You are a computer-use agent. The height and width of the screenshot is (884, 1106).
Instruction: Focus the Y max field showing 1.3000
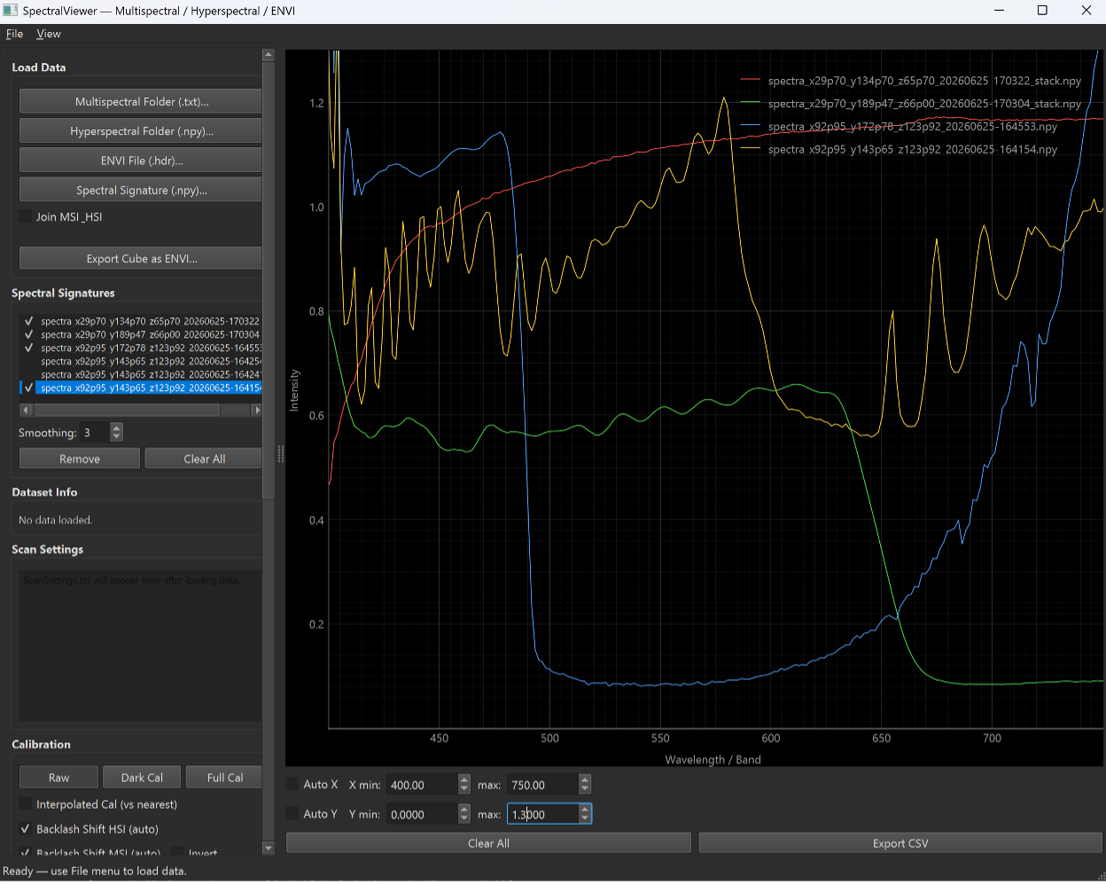click(x=543, y=814)
